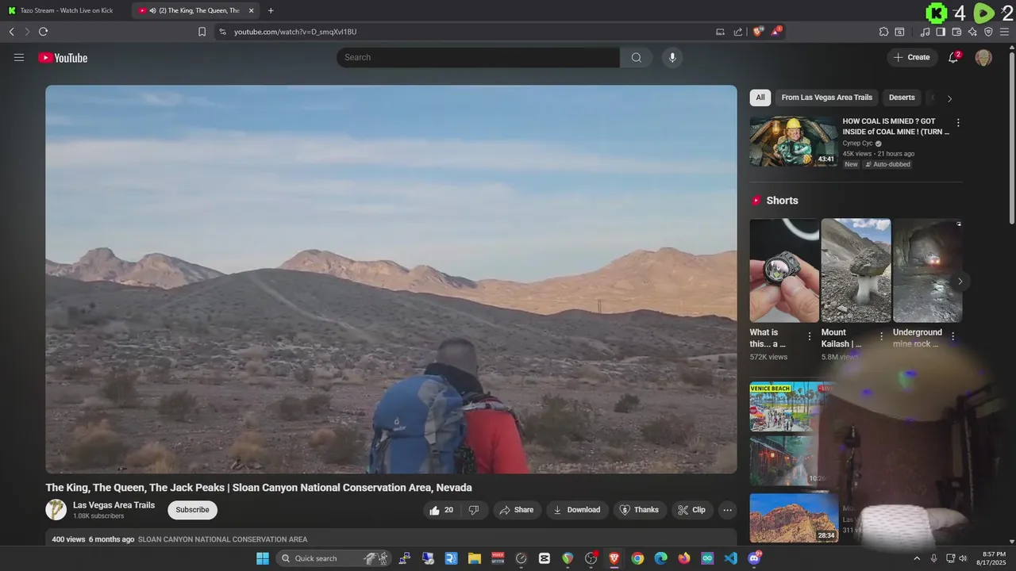Open Brave VPN shield icon
The height and width of the screenshot is (571, 1016).
coord(988,32)
